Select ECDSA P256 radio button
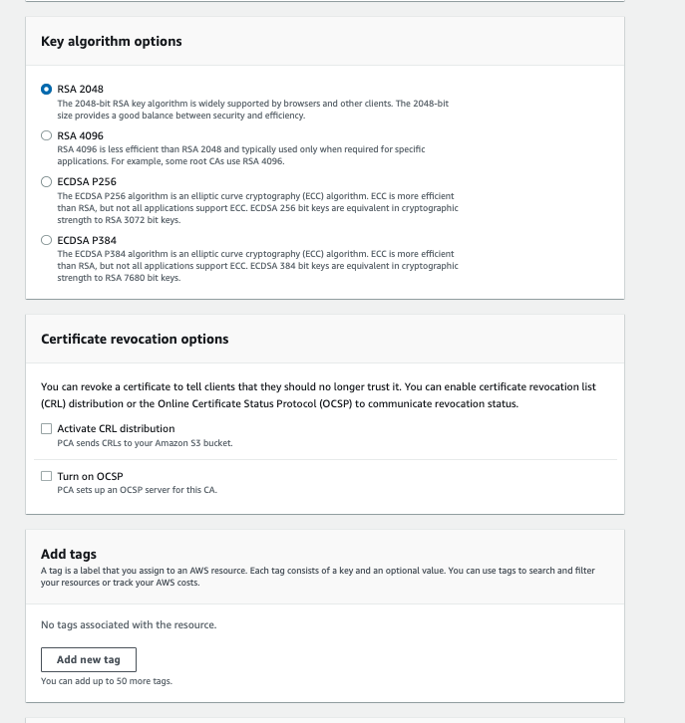The image size is (685, 723). pyautogui.click(x=46, y=181)
